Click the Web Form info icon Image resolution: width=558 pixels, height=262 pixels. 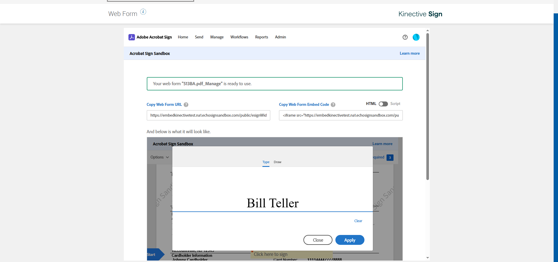pyautogui.click(x=143, y=12)
